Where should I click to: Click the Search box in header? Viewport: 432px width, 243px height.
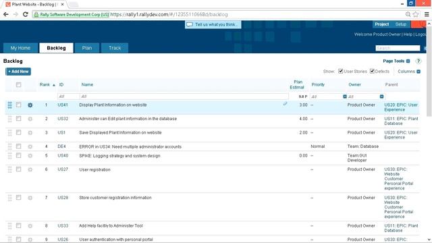tap(398, 48)
